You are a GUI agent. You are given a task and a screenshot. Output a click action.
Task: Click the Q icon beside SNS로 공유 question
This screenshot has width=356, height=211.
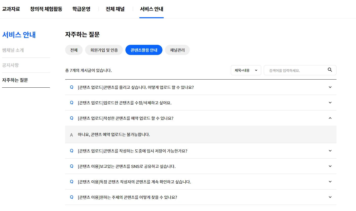tap(72, 166)
